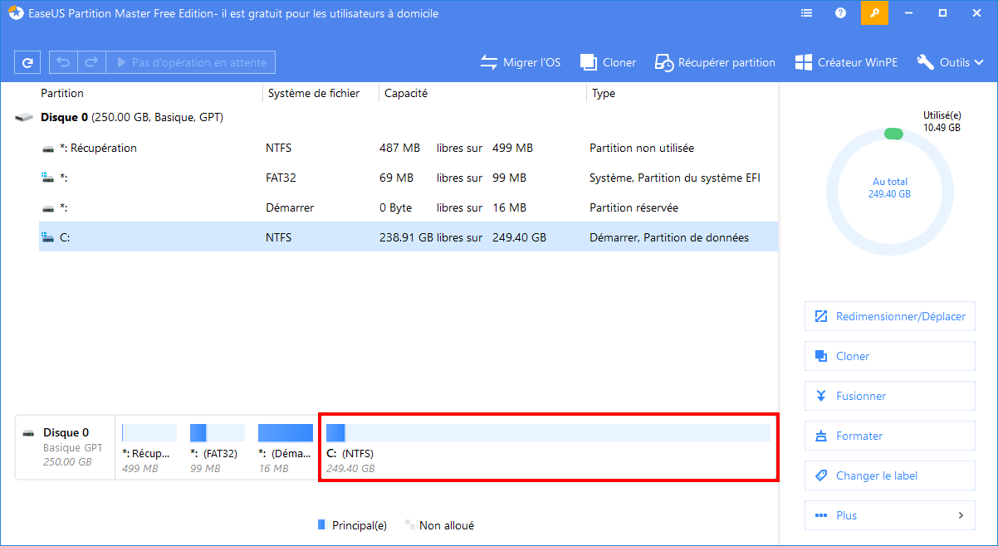Image resolution: width=998 pixels, height=546 pixels.
Task: Click 'Pas d'opération en attente' button
Action: 191,62
